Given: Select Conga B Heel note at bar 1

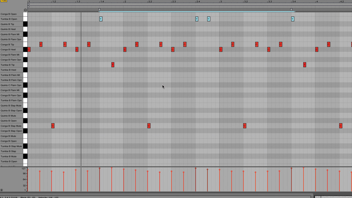Looking at the screenshot, I should tap(29, 49).
